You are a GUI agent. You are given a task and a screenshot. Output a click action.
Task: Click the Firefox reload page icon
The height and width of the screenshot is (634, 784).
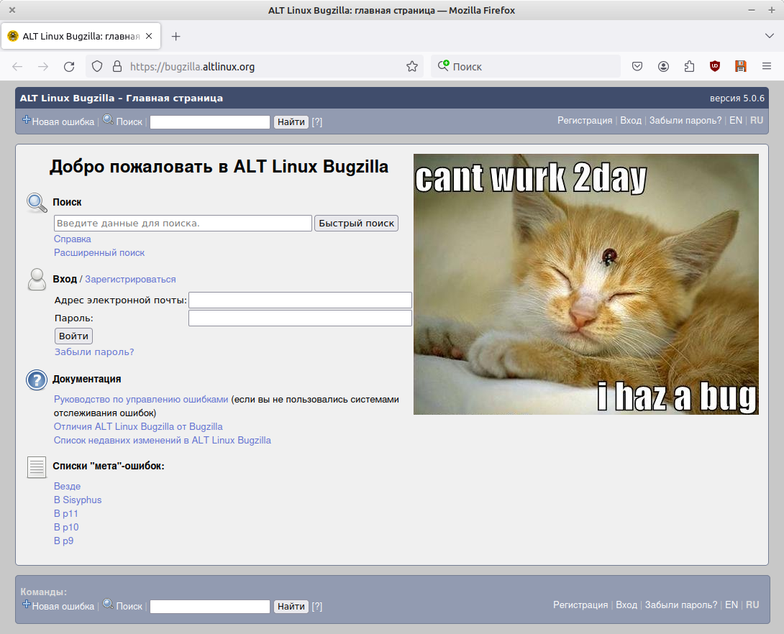pyautogui.click(x=69, y=67)
